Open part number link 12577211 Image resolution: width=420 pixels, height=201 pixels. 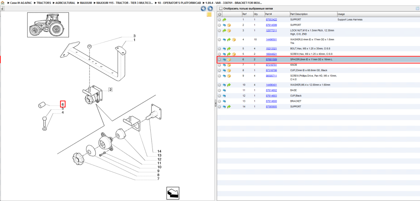point(271,31)
